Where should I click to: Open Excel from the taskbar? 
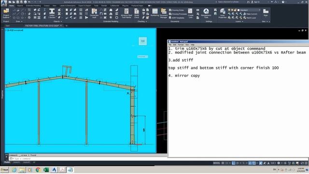pyautogui.click(x=46, y=170)
